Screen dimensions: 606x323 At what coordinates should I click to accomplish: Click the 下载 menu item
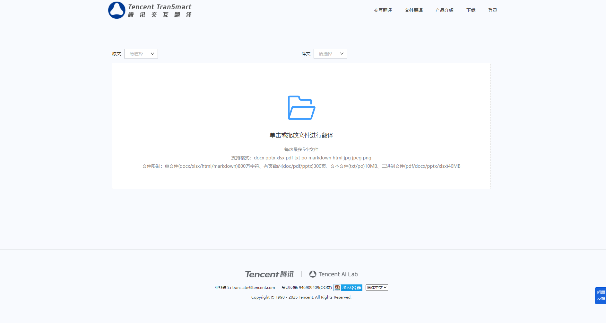tap(471, 10)
